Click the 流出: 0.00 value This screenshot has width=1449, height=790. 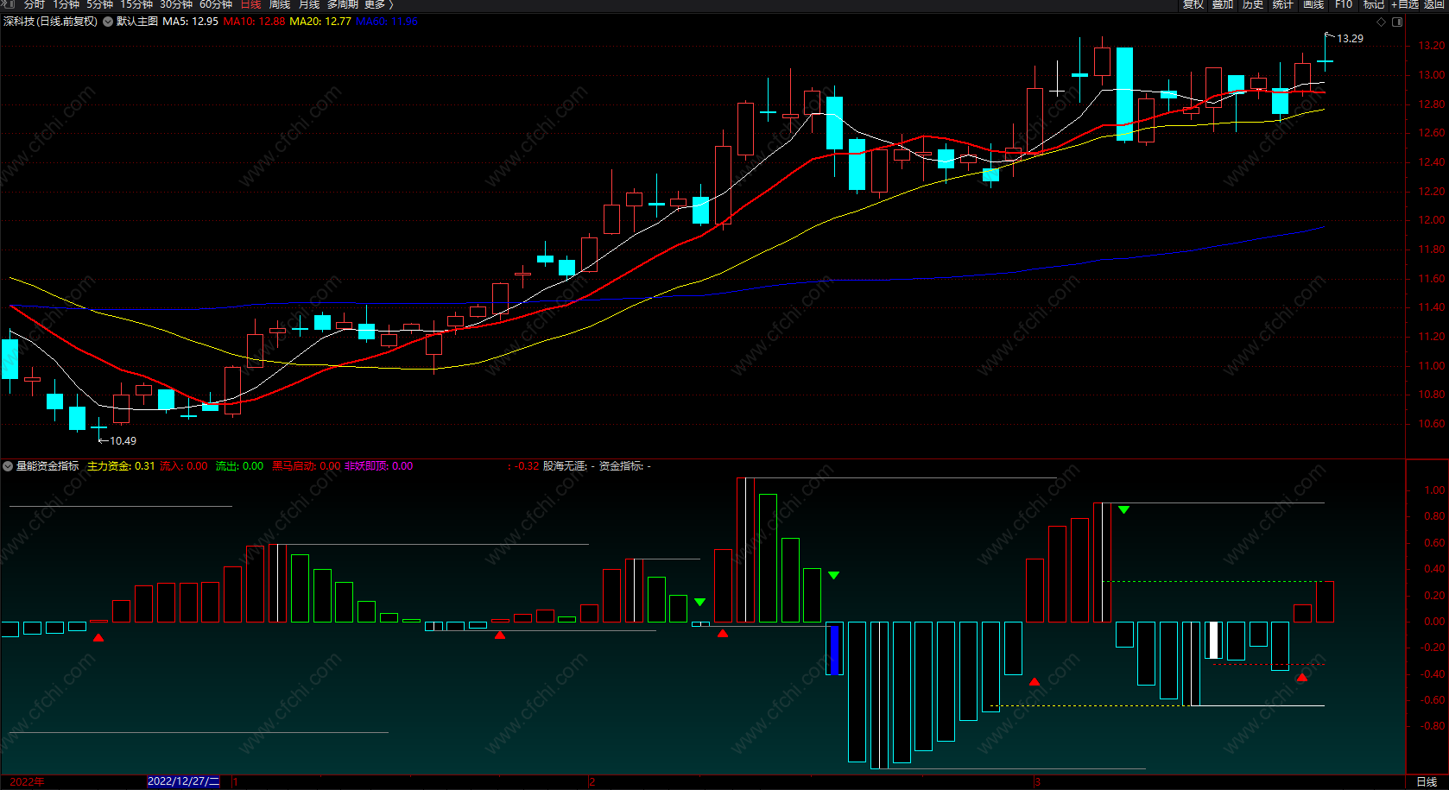point(239,466)
